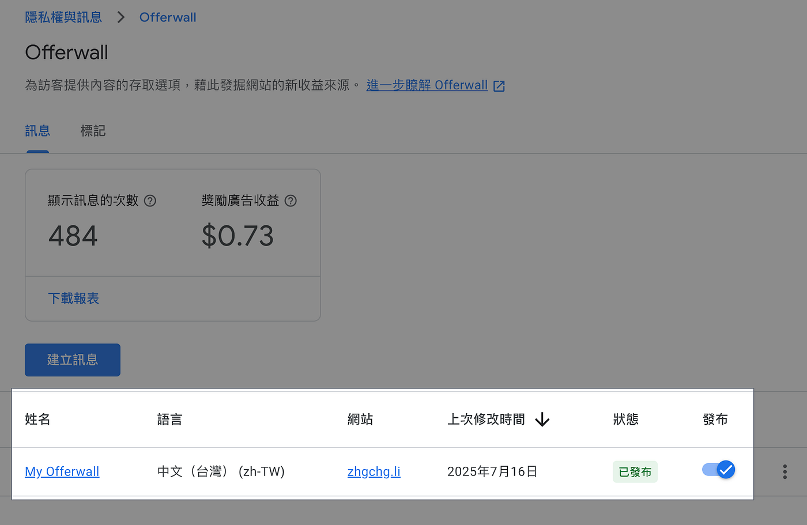This screenshot has width=807, height=525.
Task: Click the sort arrow next to 上次修改時間
Action: tap(542, 420)
